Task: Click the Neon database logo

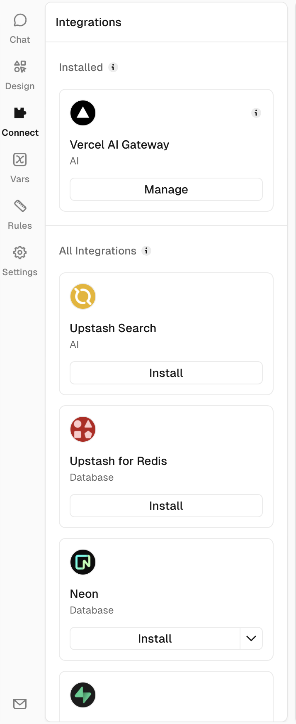Action: [x=83, y=562]
